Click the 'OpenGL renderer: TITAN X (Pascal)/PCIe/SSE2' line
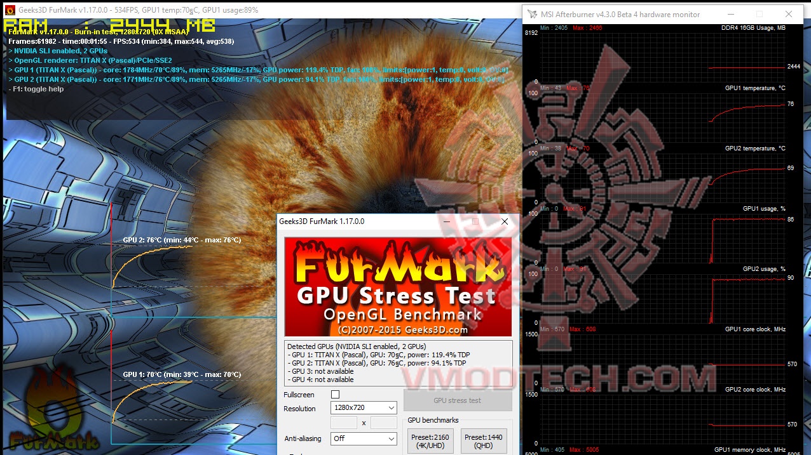 point(90,60)
